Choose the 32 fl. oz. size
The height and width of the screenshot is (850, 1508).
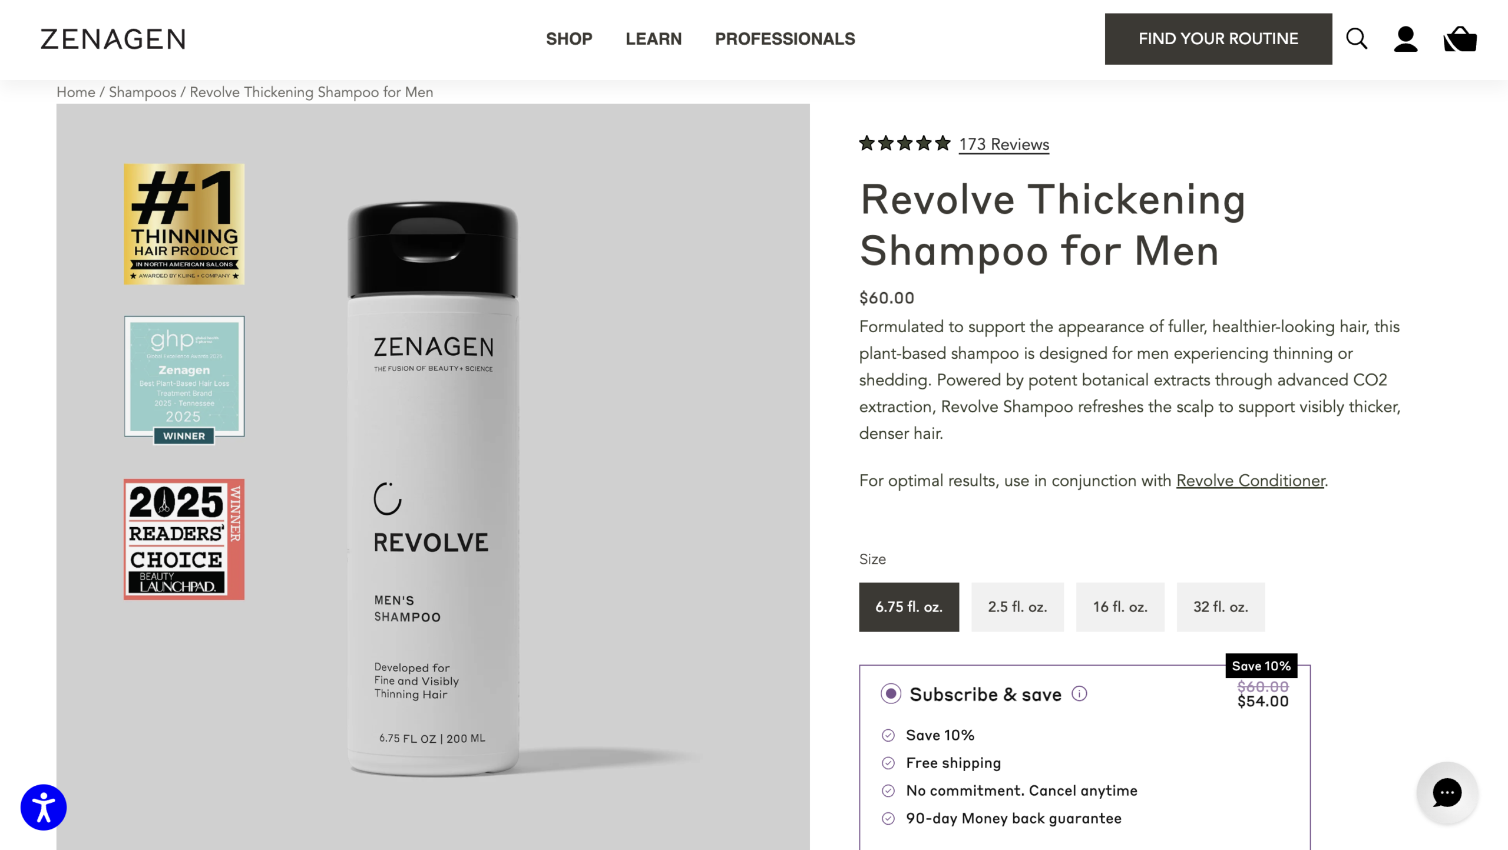[x=1221, y=607]
